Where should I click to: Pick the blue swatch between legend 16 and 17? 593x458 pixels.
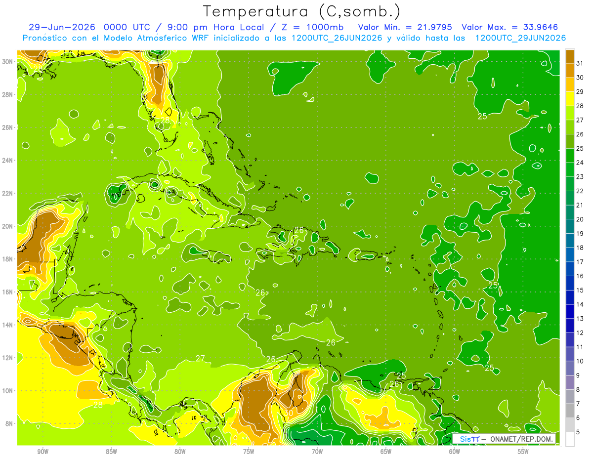570,269
